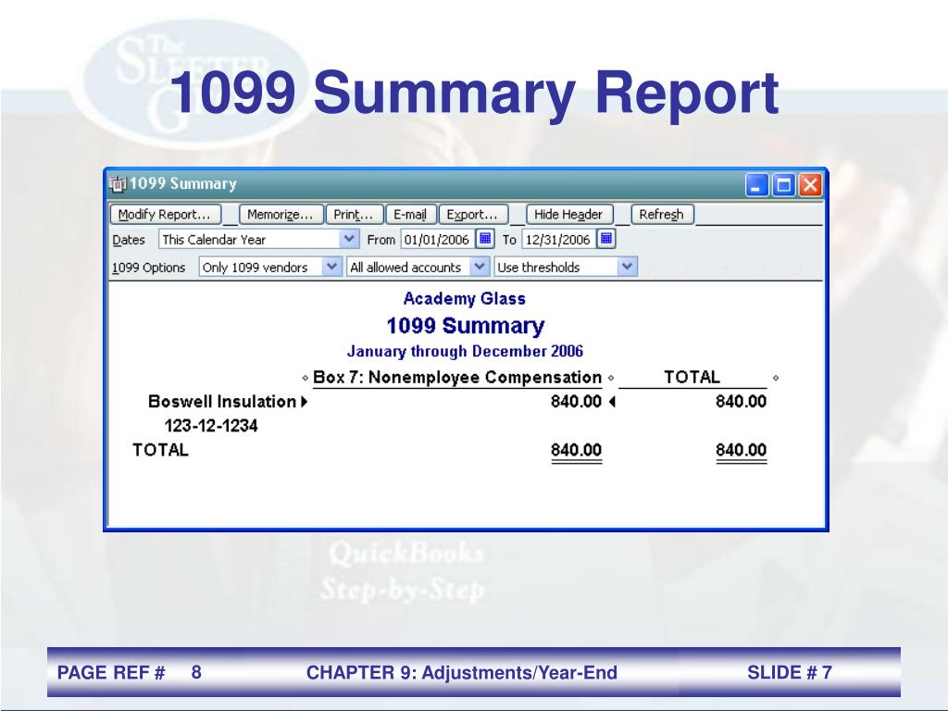Viewport: 948px width, 711px height.
Task: Click the To date field 12/31/2006
Action: tap(558, 240)
